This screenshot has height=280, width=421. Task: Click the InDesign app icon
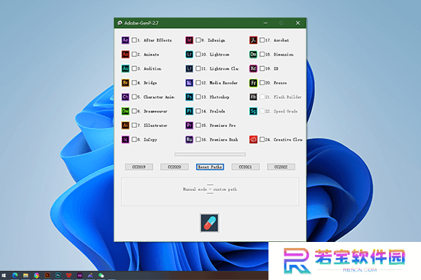point(189,40)
